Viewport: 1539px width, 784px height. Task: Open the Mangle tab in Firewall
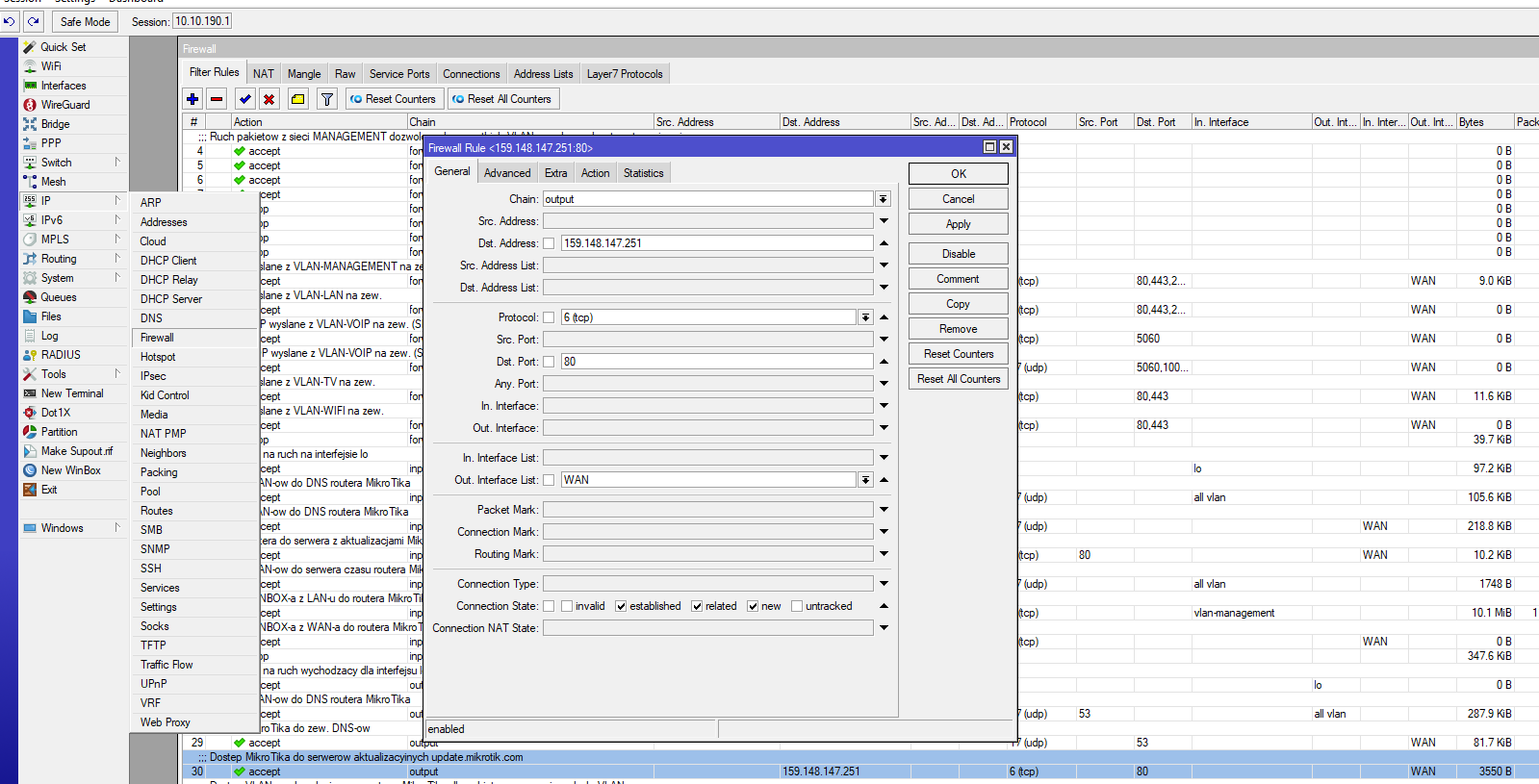point(304,74)
